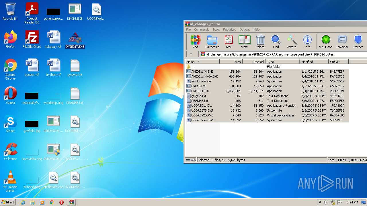Sort the list by Name column
Image resolution: width=367 pixels, height=206 pixels.
[x=202, y=62]
